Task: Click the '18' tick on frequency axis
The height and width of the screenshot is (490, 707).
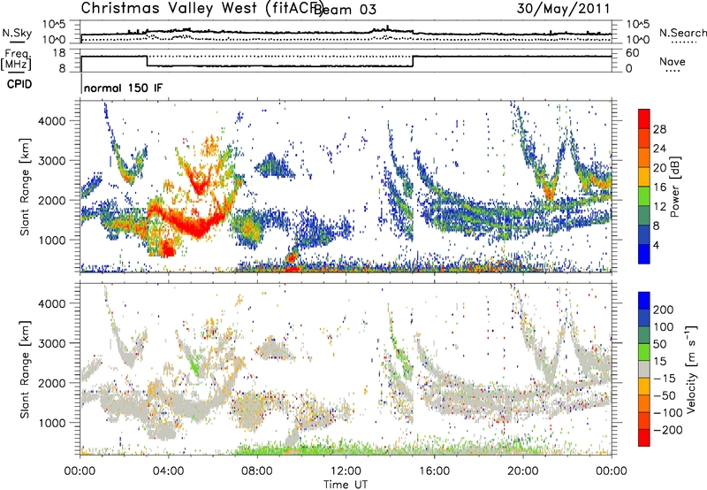Action: [58, 53]
